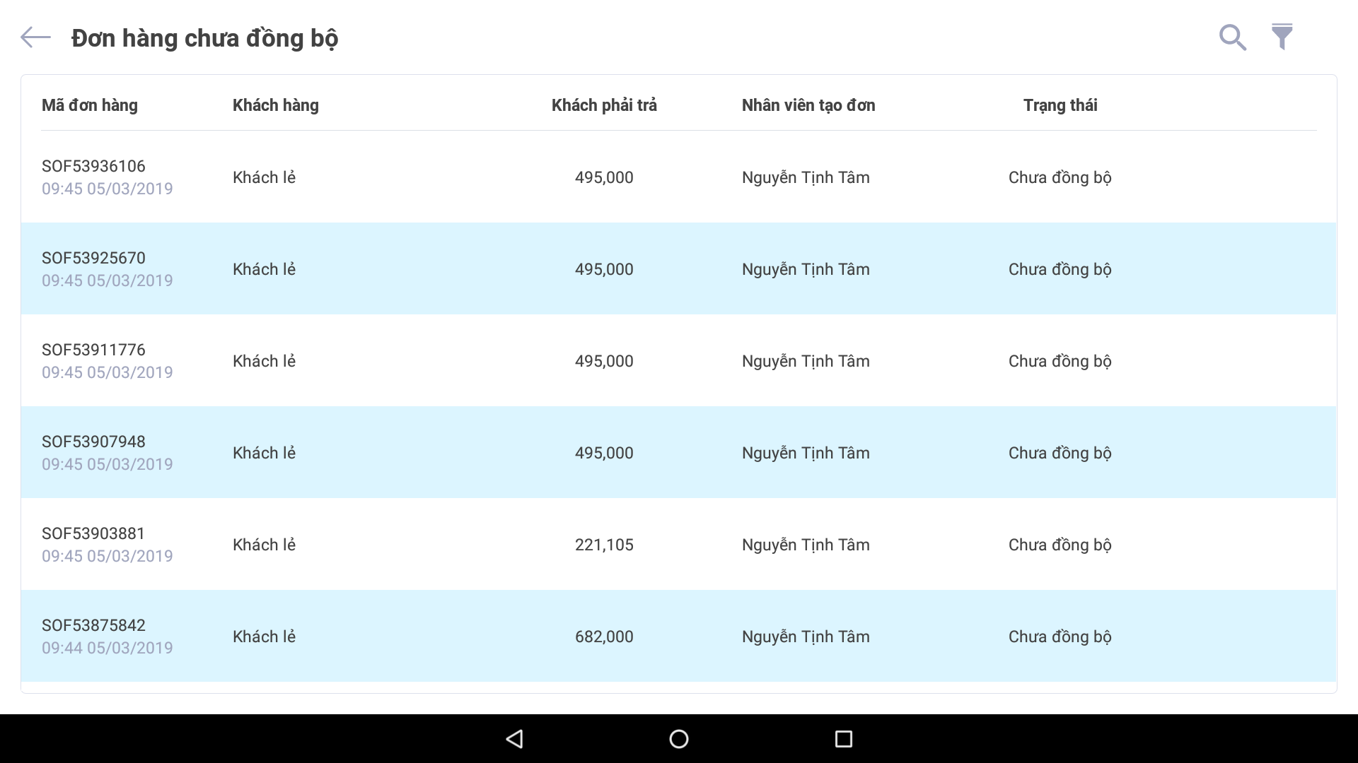The image size is (1358, 763).
Task: Open the filter funnel icon
Action: pos(1282,37)
